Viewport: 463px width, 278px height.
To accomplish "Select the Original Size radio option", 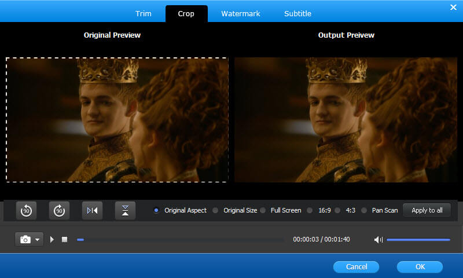I will pos(215,210).
